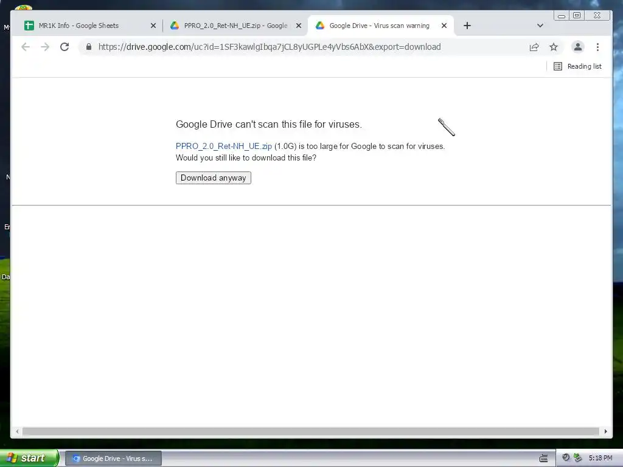
Task: Bookmark this page with the star
Action: point(554,47)
